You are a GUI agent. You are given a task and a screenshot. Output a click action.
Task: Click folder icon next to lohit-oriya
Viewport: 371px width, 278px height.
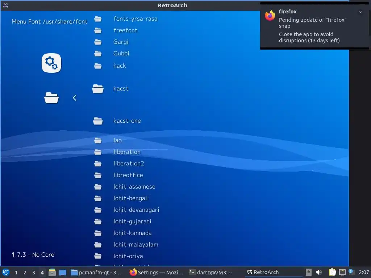pyautogui.click(x=98, y=256)
